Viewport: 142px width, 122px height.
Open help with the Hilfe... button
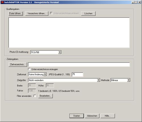[x=108, y=116]
